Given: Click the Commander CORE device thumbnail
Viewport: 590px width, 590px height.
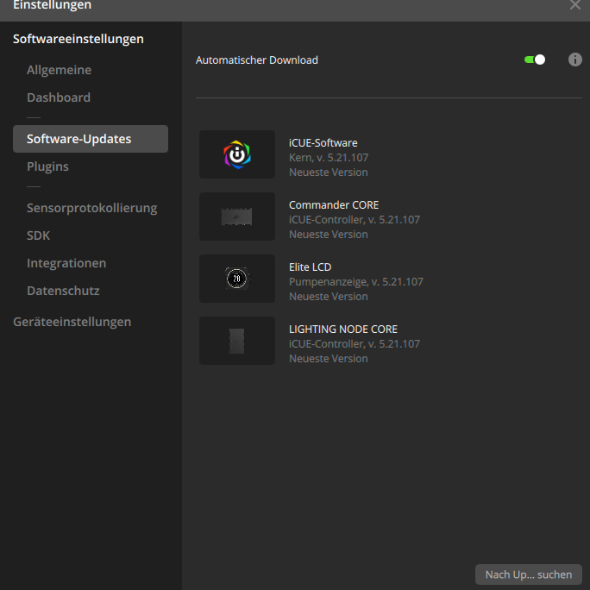Looking at the screenshot, I should (237, 217).
